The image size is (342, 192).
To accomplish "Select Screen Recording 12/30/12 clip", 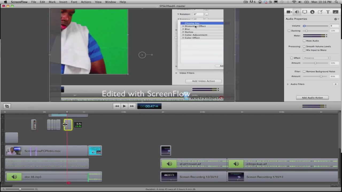I will (193, 177).
